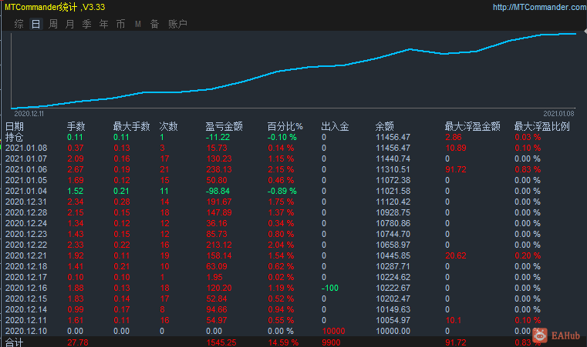The height and width of the screenshot is (347, 587).
Task: Click the 最大浮盈金额 column header
Action: pos(472,126)
